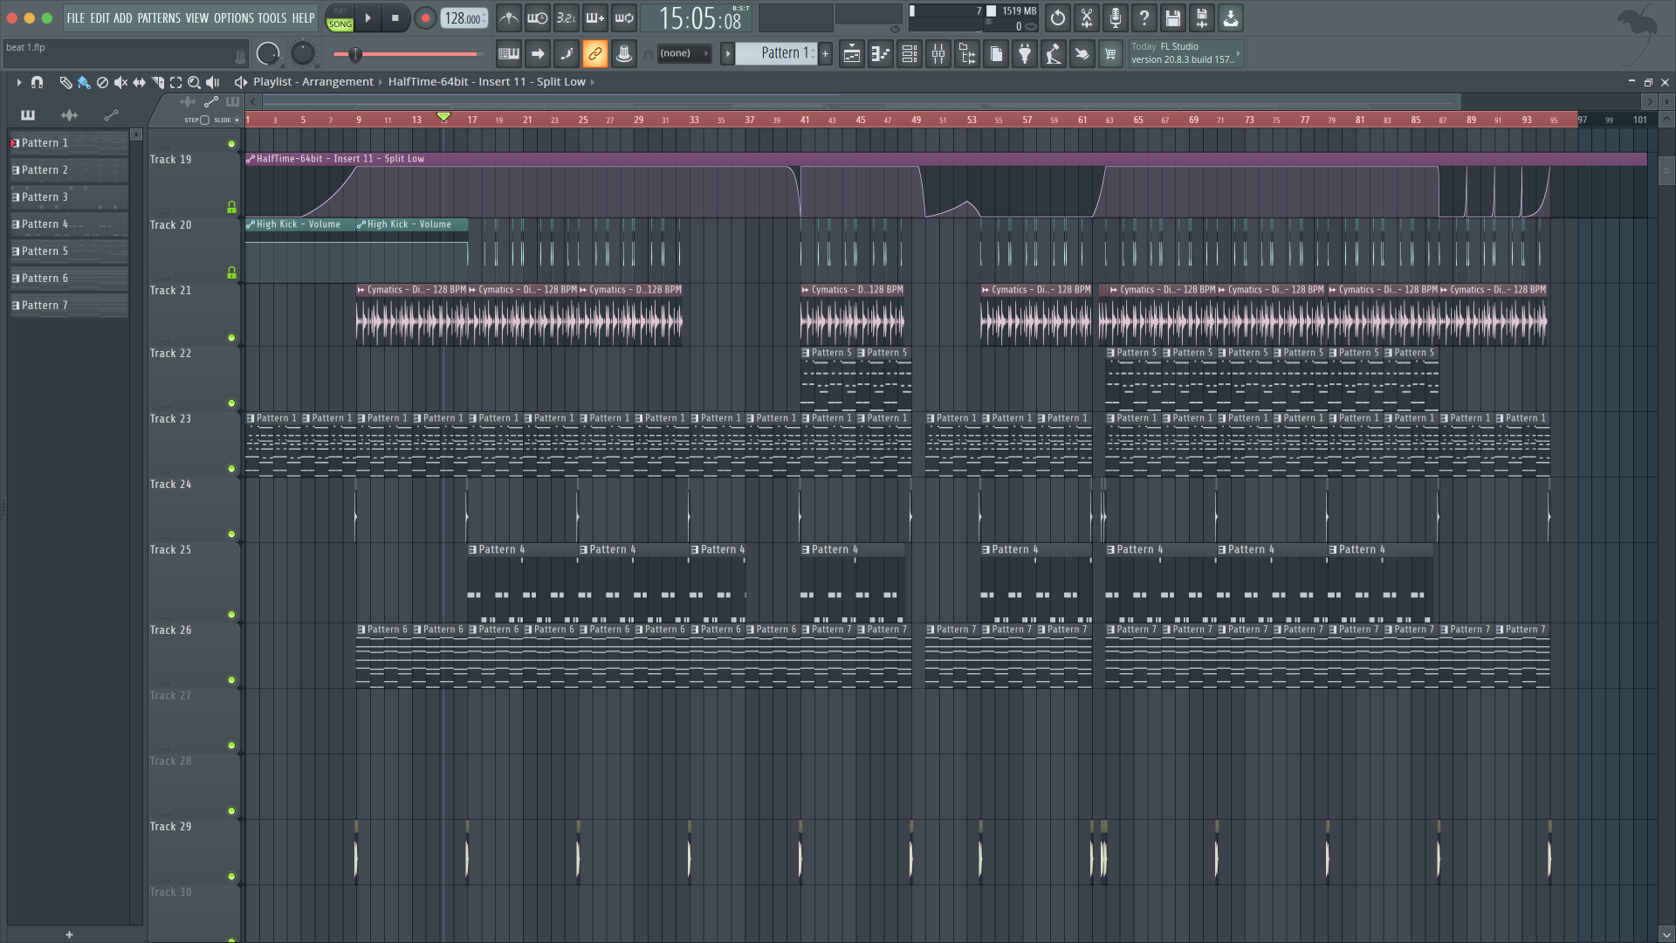
Task: Open the OPTIONS menu
Action: click(x=234, y=17)
